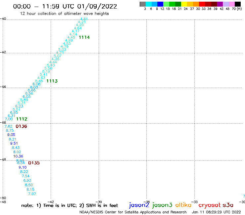Select the 8.02 data point
The image size is (245, 215).
17,152
